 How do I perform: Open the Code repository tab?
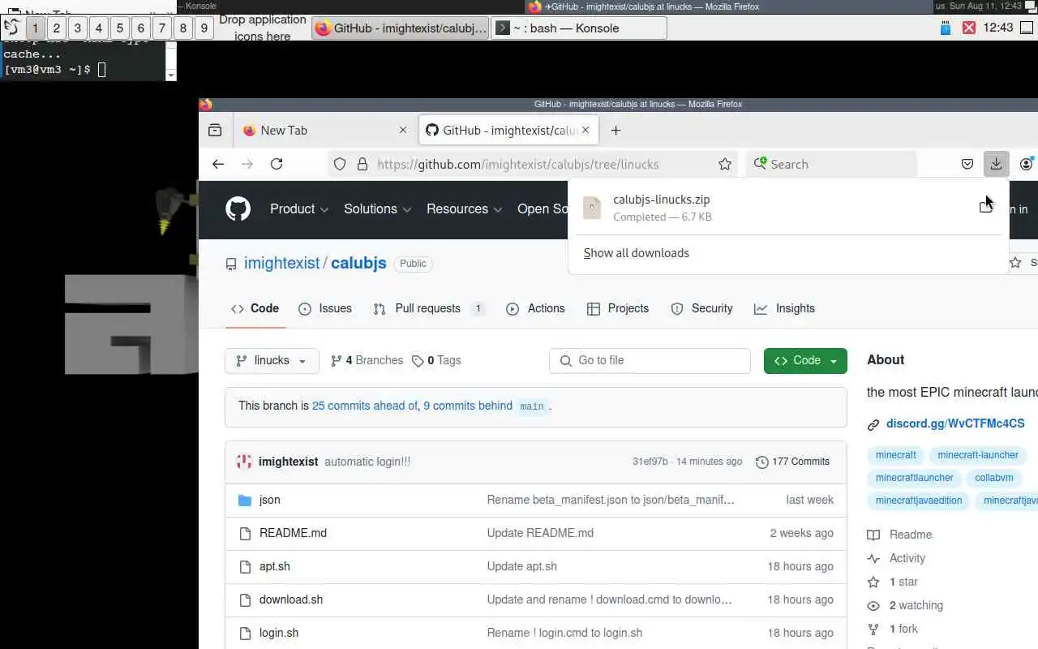(x=255, y=308)
